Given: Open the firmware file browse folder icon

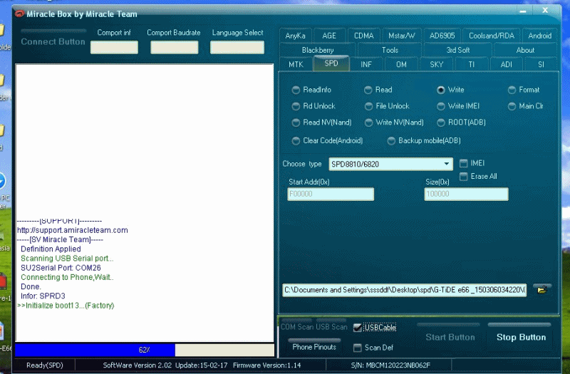Looking at the screenshot, I should click(x=542, y=290).
